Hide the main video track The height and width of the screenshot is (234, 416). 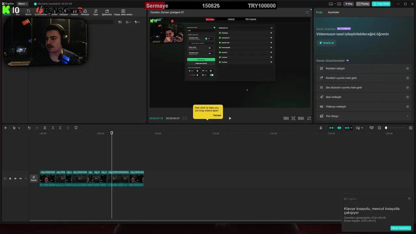click(15, 178)
